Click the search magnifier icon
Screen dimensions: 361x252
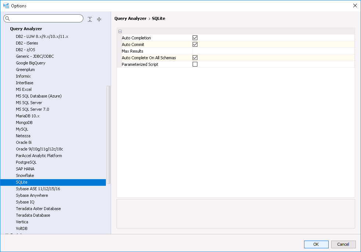click(x=7, y=19)
